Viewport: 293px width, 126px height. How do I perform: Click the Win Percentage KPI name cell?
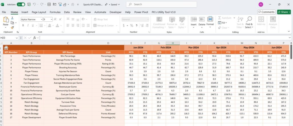click(x=68, y=56)
